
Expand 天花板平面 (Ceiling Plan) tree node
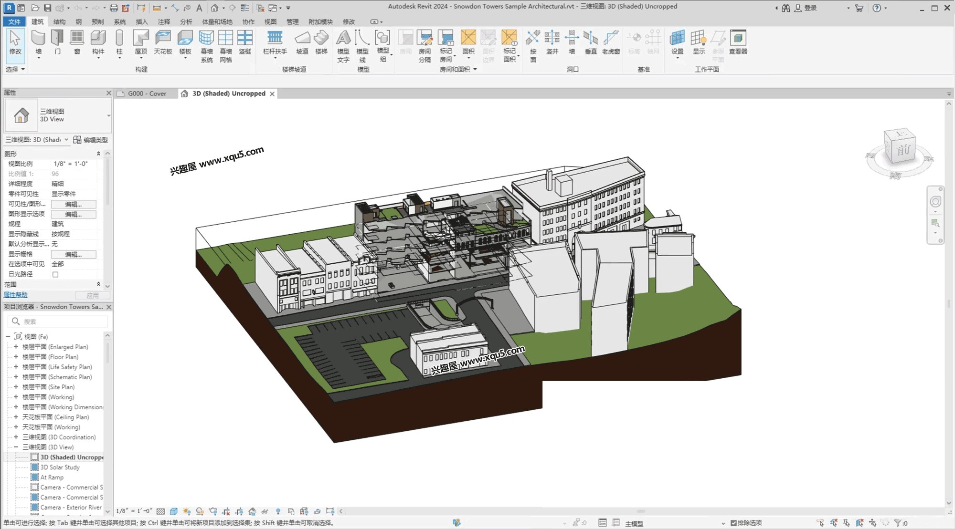[16, 417]
